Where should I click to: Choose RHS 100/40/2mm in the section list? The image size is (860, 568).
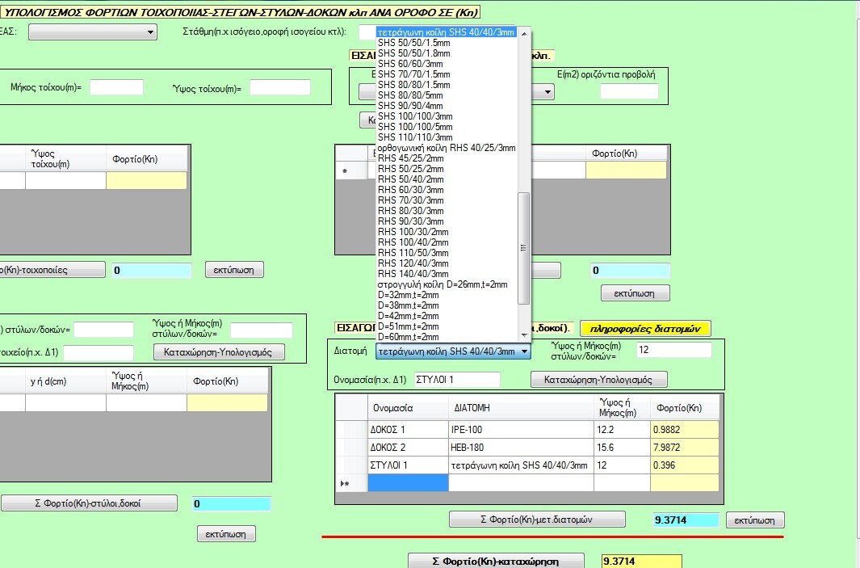411,242
